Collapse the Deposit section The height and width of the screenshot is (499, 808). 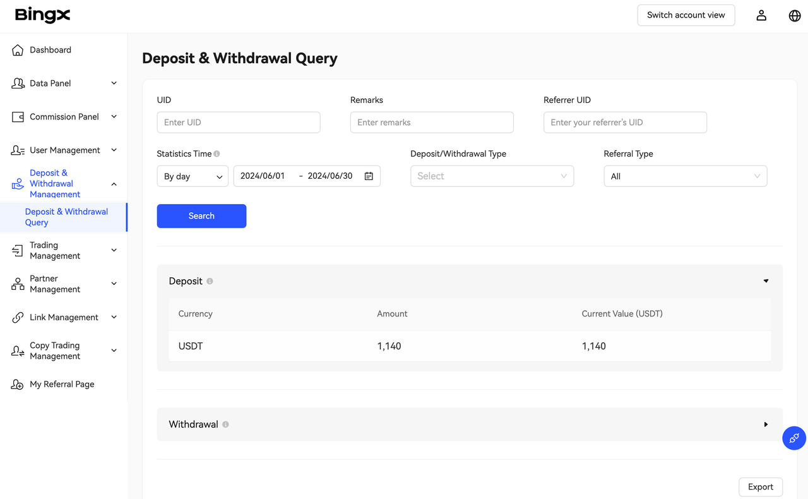tap(766, 281)
